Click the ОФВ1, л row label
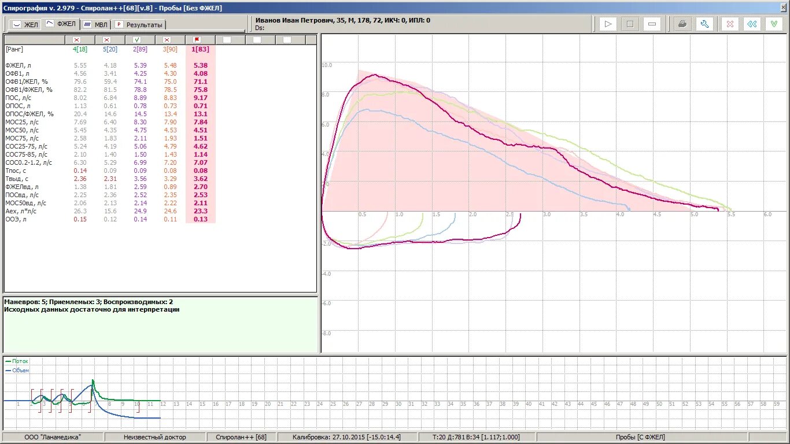 pyautogui.click(x=17, y=73)
